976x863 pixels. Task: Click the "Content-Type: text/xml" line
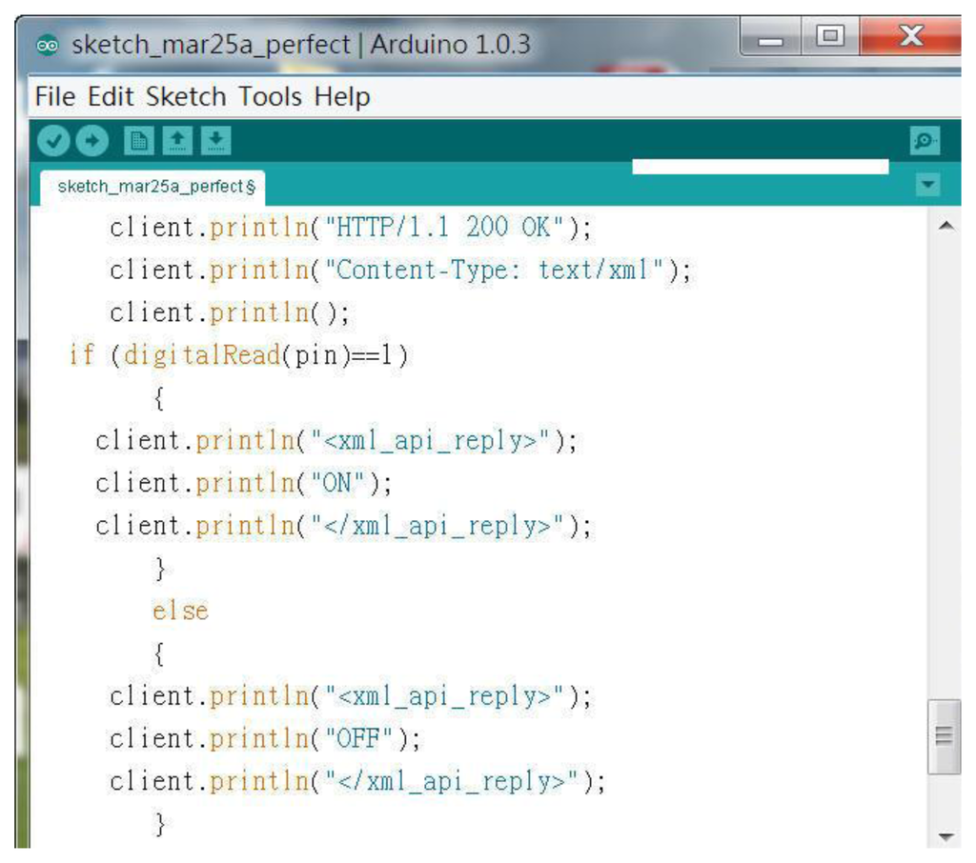[x=400, y=271]
